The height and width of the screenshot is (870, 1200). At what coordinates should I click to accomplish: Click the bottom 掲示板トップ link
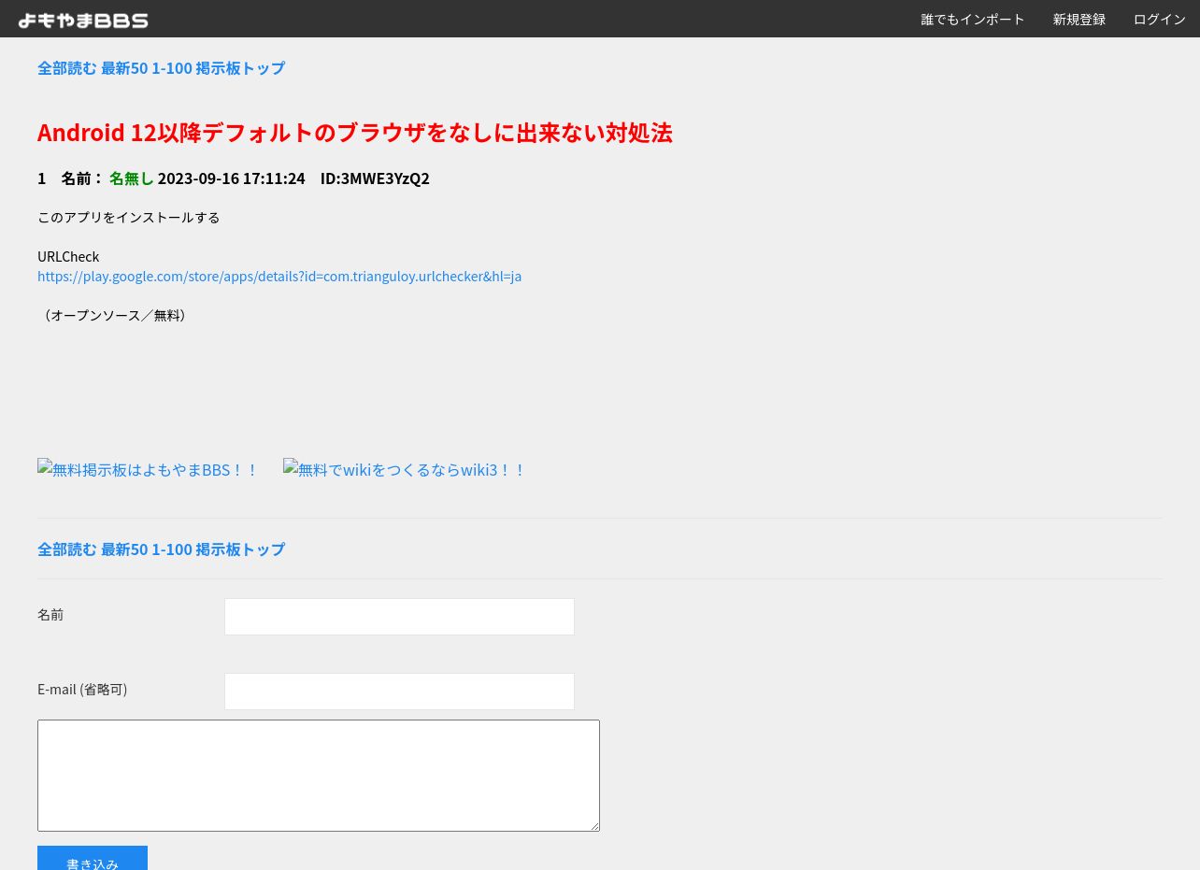[240, 549]
